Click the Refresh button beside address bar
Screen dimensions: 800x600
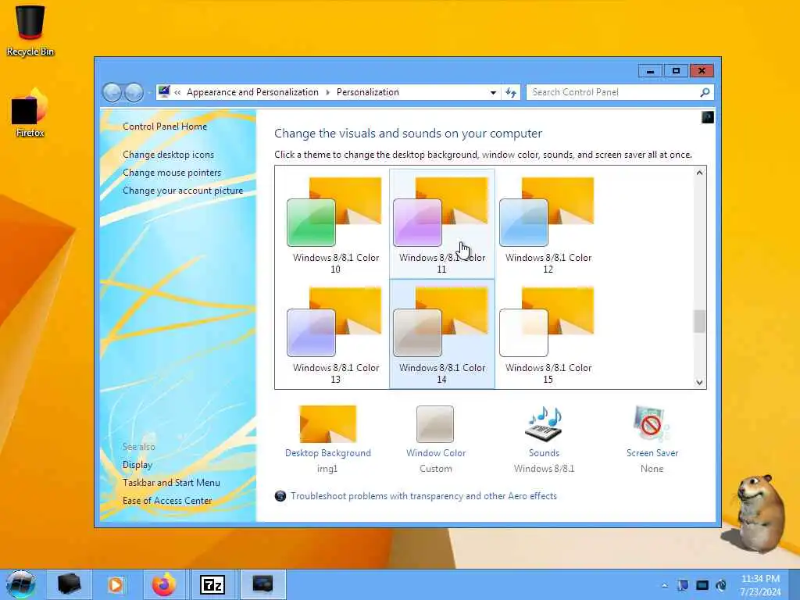click(511, 92)
